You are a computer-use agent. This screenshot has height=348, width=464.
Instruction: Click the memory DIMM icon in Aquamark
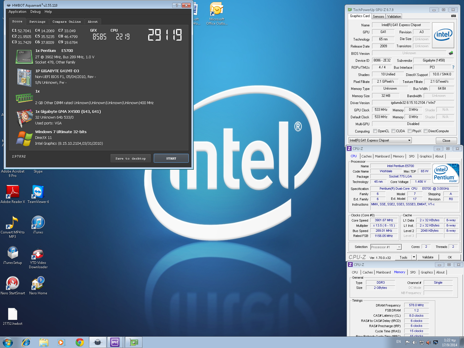[24, 98]
